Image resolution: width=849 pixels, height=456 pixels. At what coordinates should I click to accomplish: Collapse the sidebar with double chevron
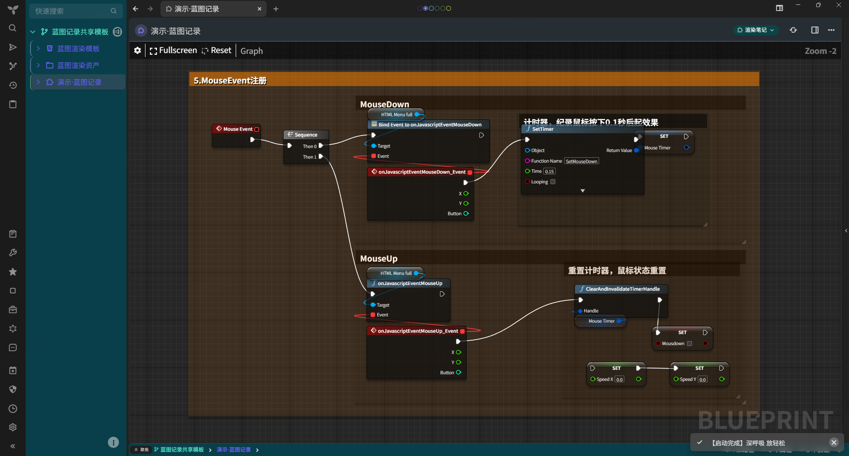tap(13, 446)
